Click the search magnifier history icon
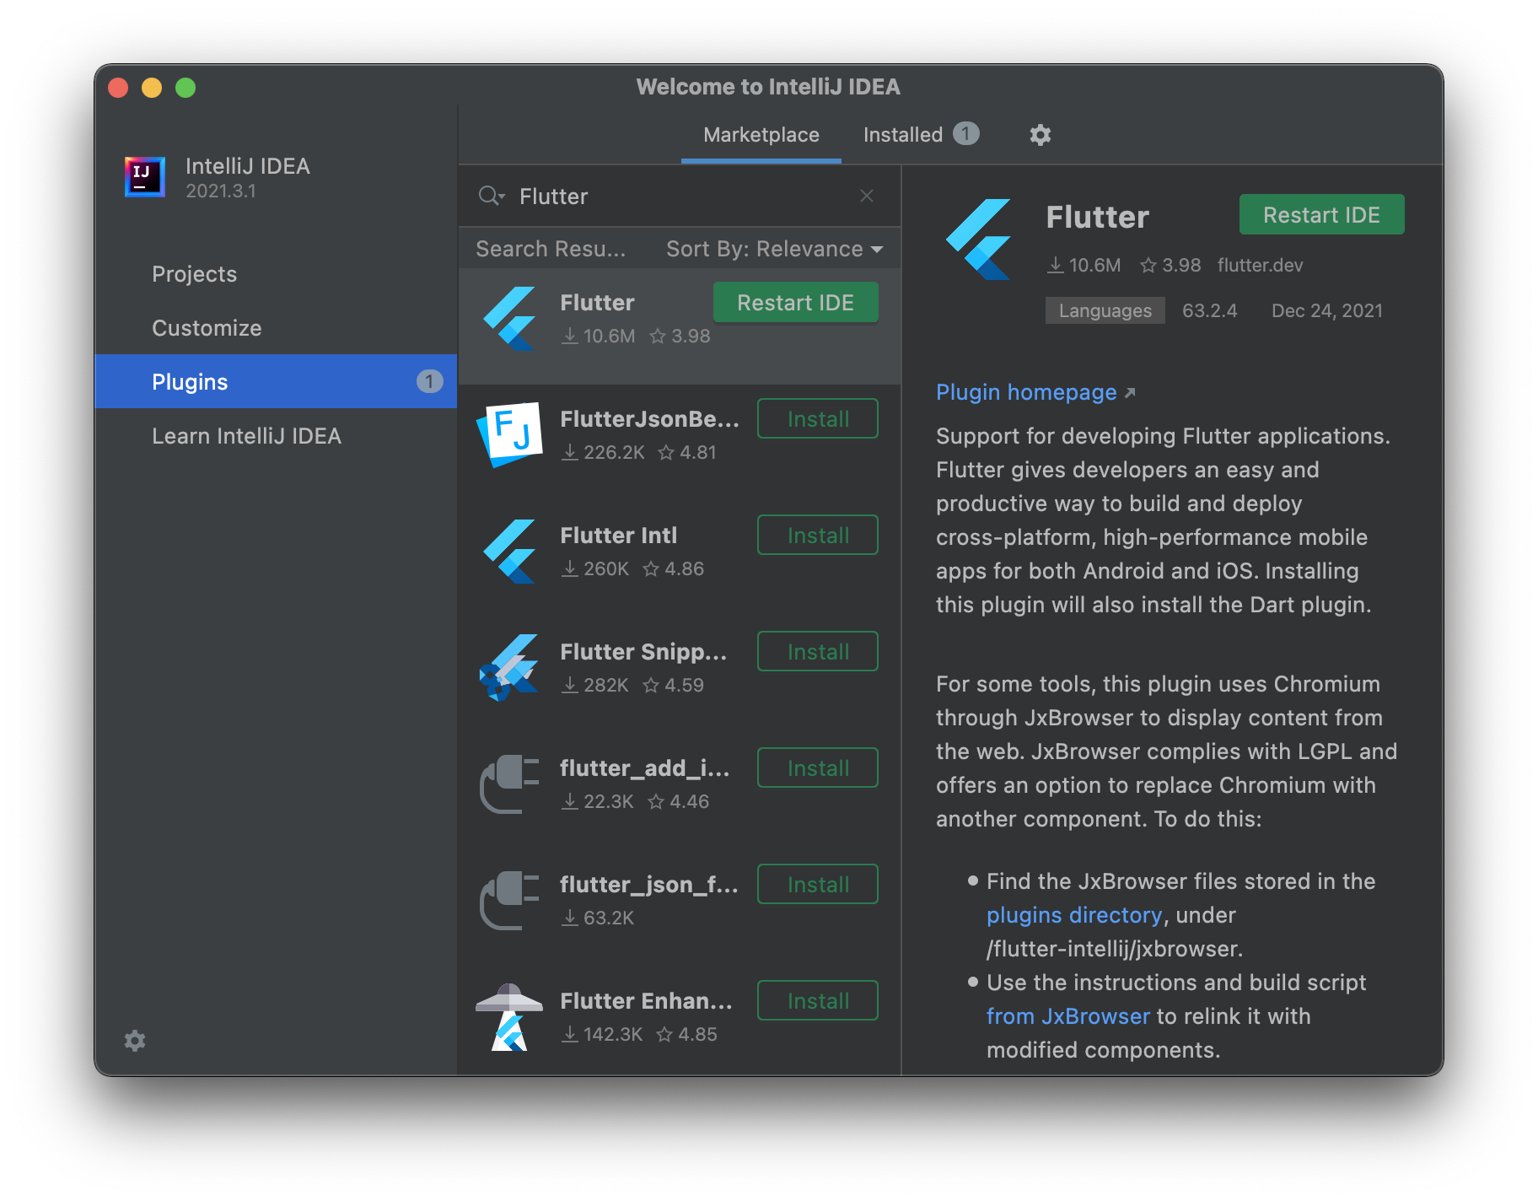Image resolution: width=1538 pixels, height=1201 pixels. (x=492, y=197)
